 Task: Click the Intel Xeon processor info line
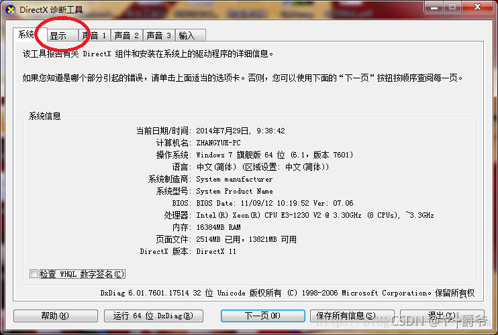pos(315,215)
